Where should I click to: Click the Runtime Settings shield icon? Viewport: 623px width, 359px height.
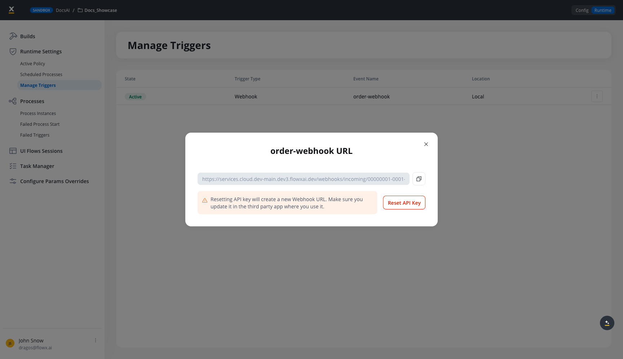(13, 52)
